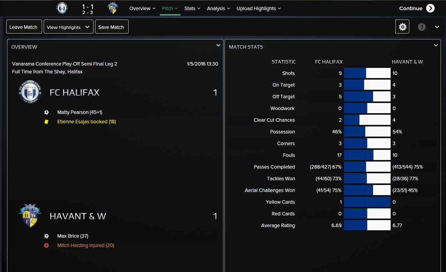Expand the View Highlights dropdown
Screen dimensions: 446x272
69,27
